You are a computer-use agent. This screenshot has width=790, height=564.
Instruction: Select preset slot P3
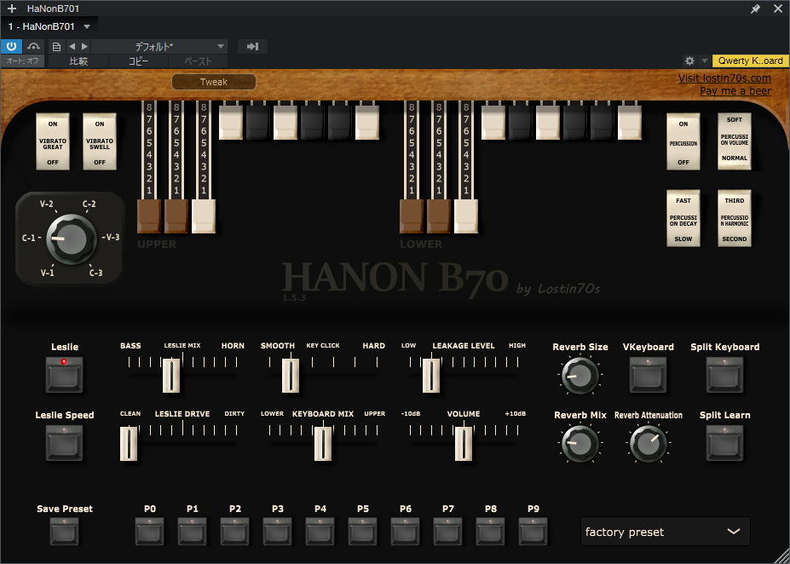278,532
